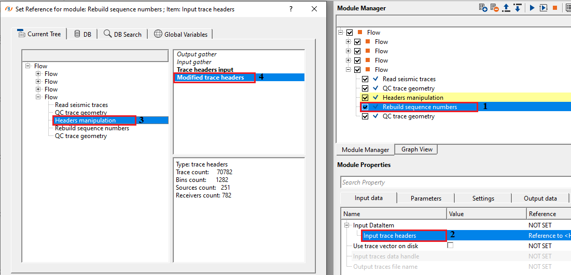Stop execution with the orange square icon
Screen dimensions: 571x275
(555, 8)
